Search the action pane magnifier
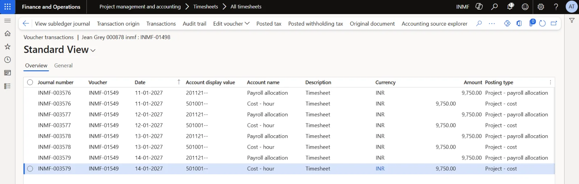 [479, 23]
